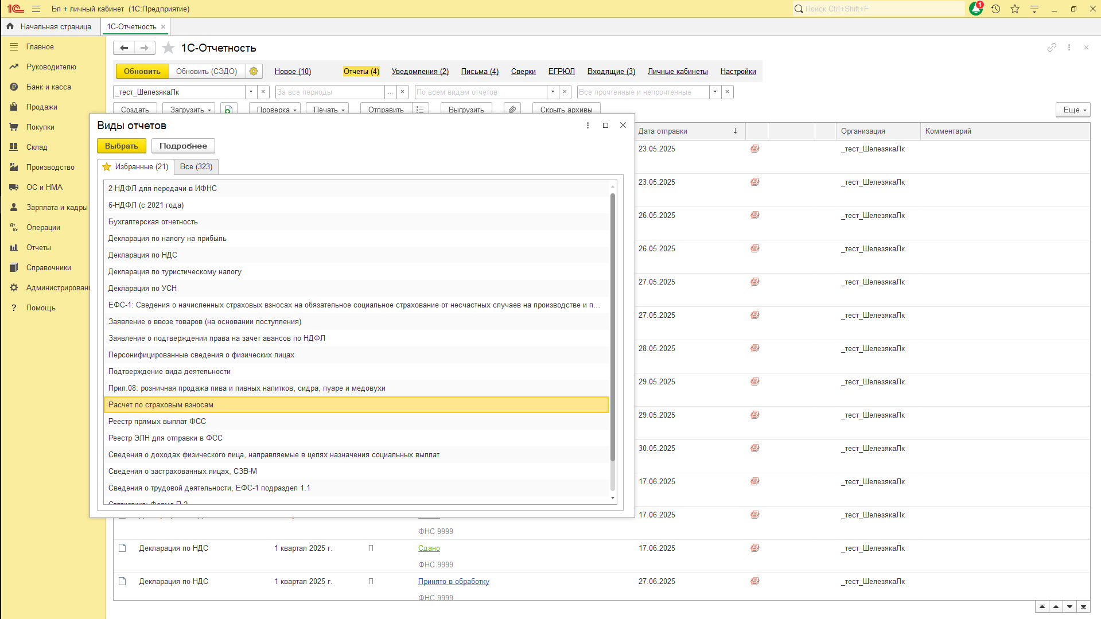Clear the organization filter field
1101x619 pixels.
tap(263, 92)
